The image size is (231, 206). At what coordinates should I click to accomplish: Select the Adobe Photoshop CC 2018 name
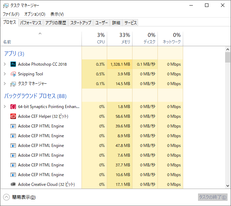42,64
